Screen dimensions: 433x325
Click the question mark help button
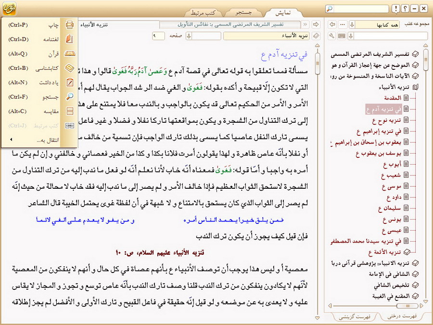tap(405, 9)
